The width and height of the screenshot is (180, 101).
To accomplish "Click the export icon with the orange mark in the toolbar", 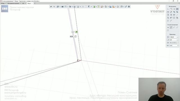I will tap(114, 7).
